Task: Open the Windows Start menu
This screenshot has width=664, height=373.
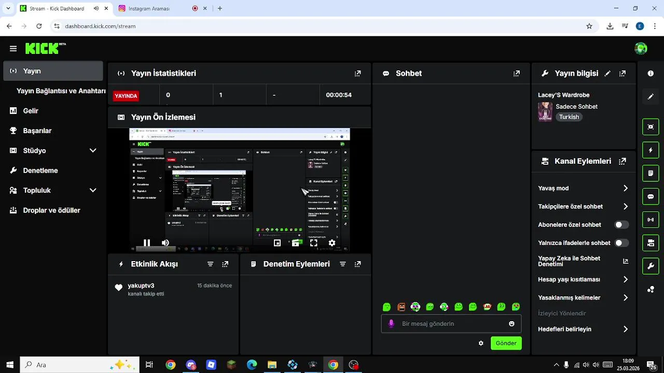Action: [10, 365]
